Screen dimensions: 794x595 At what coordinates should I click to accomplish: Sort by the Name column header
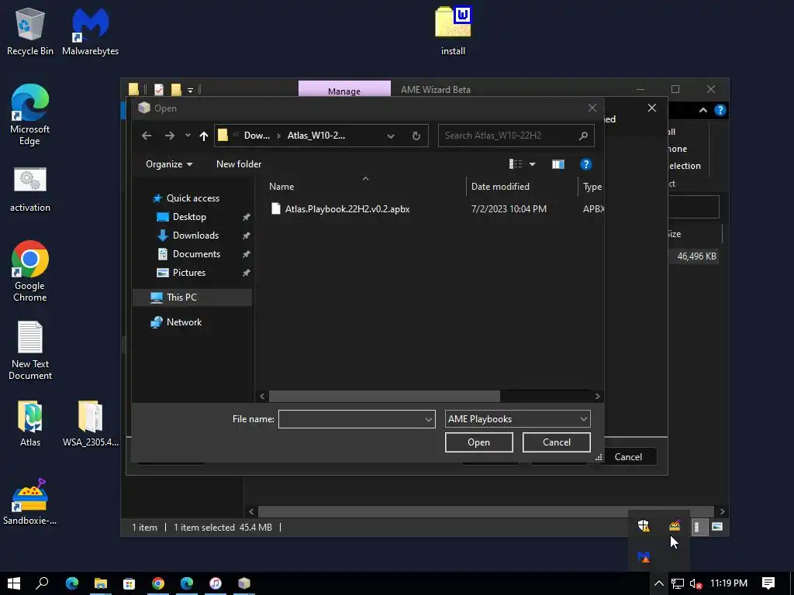281,187
